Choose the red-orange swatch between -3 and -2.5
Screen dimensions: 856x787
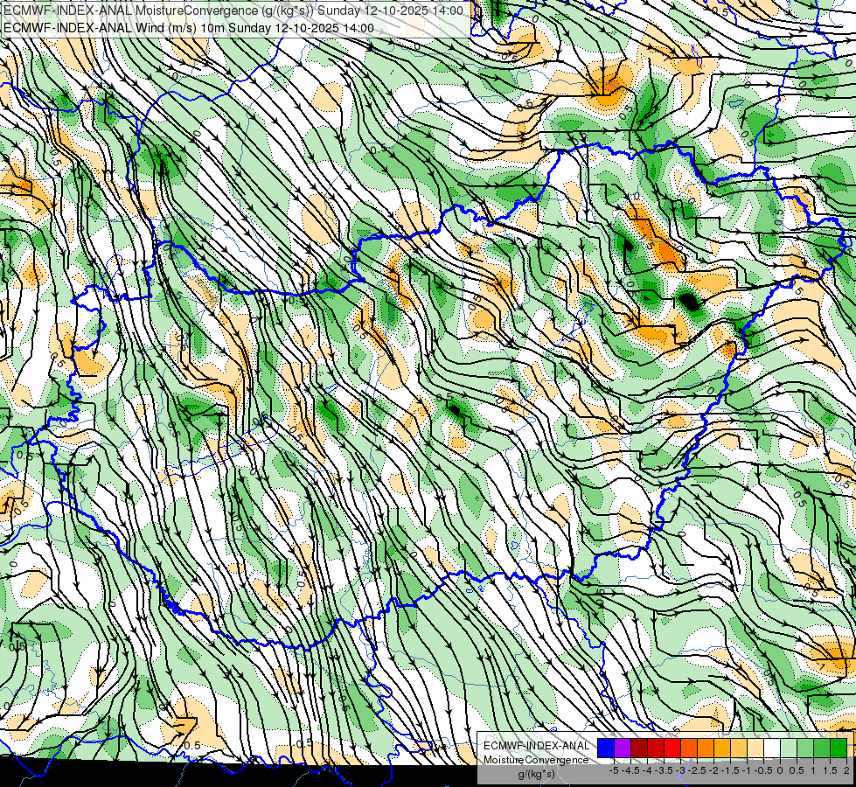click(x=689, y=748)
